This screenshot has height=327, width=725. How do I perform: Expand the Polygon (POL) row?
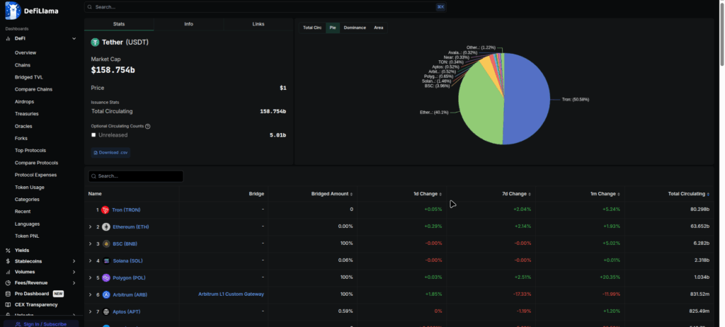coord(90,277)
